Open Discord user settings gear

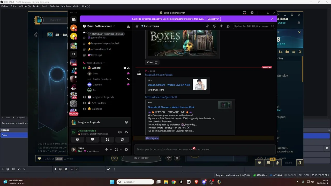pos(126,150)
